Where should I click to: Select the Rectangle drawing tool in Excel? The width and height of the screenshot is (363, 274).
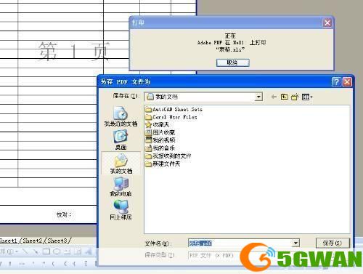pyautogui.click(x=46, y=251)
